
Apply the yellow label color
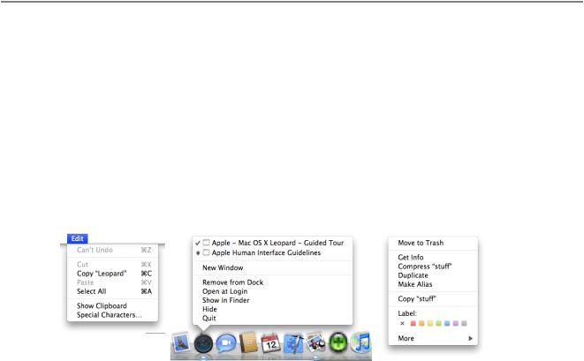[430, 323]
